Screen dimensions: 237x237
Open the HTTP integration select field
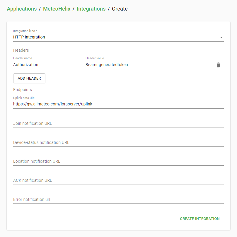coord(118,37)
